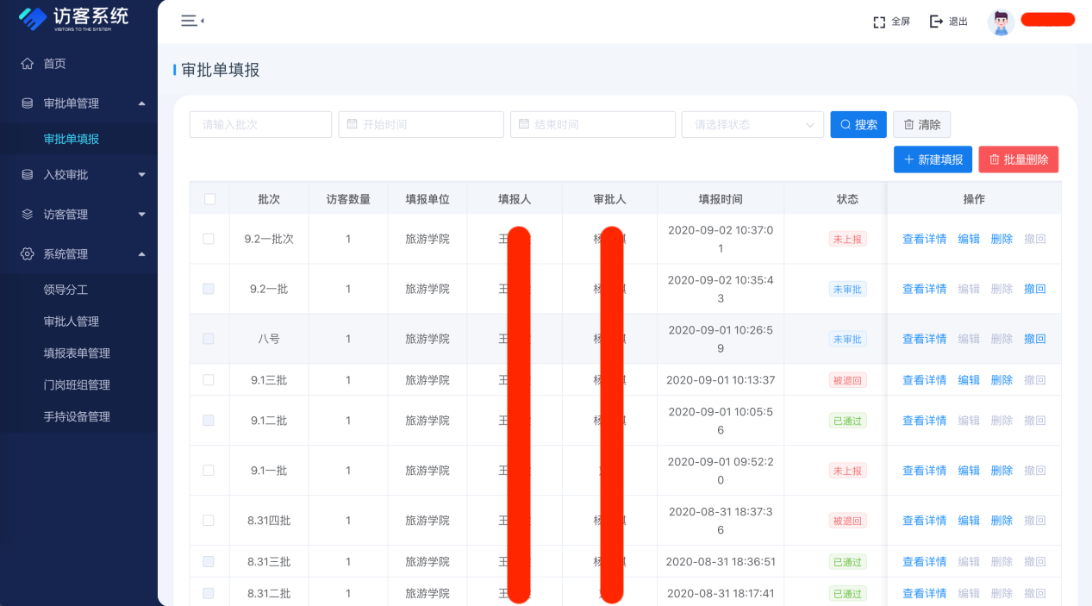Image resolution: width=1092 pixels, height=606 pixels.
Task: Click the gear icon beside 系统管理
Action: [28, 253]
